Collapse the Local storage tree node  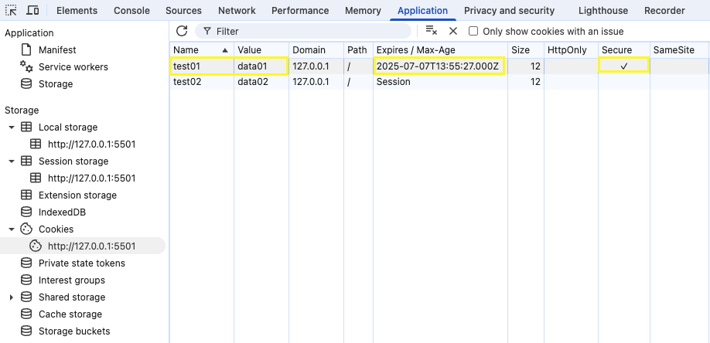click(12, 127)
